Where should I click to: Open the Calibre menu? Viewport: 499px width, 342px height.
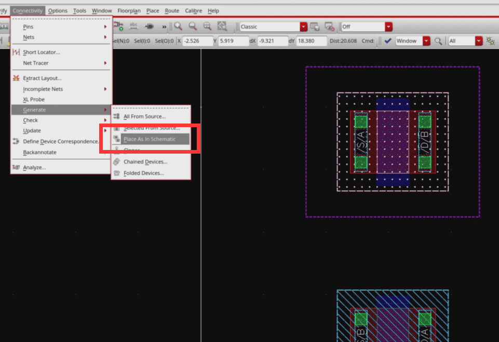pyautogui.click(x=193, y=10)
